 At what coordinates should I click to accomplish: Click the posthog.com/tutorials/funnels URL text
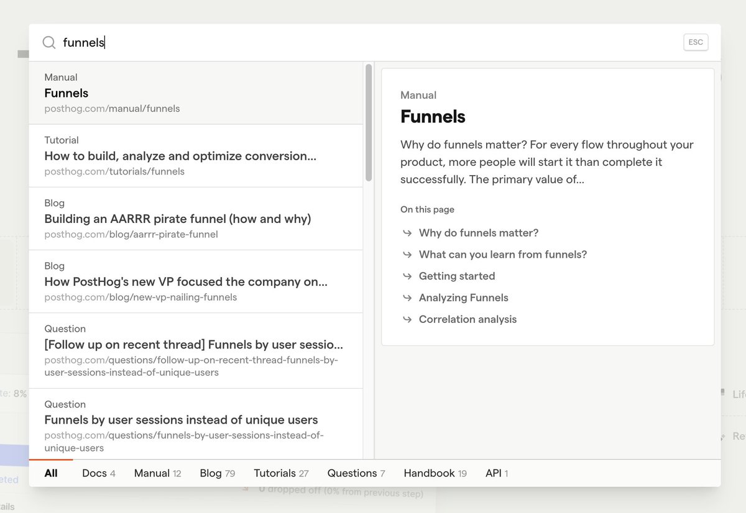pyautogui.click(x=114, y=171)
